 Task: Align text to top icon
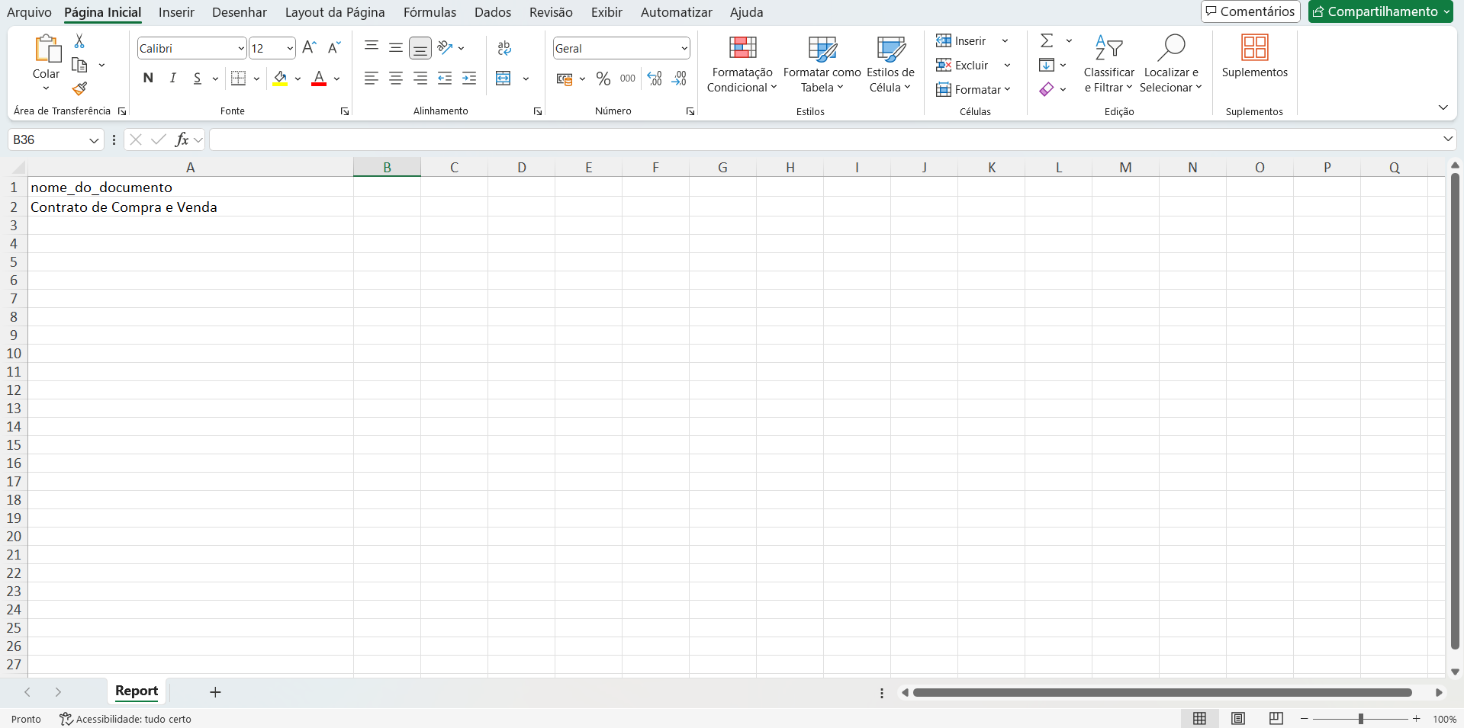[372, 47]
